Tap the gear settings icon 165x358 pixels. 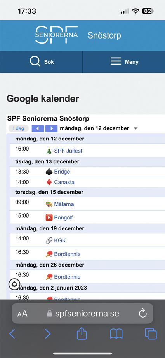coord(14,284)
